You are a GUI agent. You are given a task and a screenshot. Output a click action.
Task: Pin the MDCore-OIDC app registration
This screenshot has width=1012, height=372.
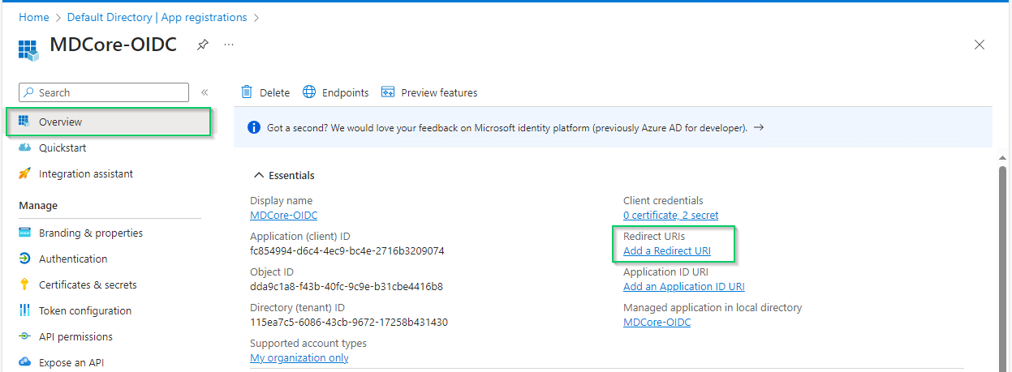tap(202, 45)
